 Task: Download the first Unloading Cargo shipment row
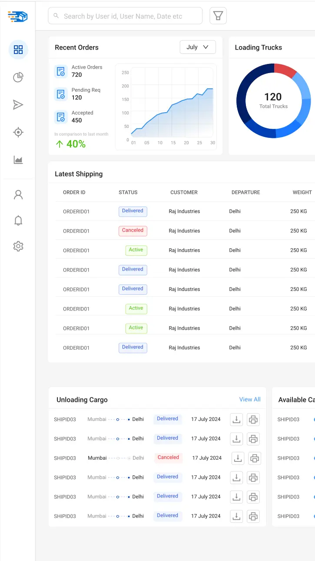pos(236,420)
